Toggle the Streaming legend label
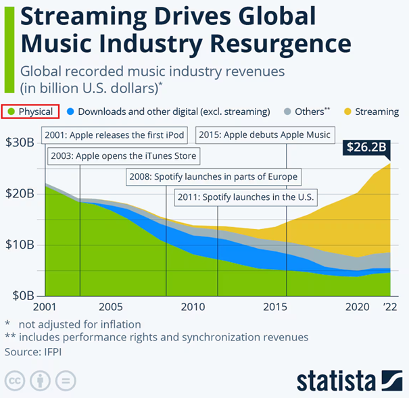This screenshot has height=398, width=409. (375, 111)
